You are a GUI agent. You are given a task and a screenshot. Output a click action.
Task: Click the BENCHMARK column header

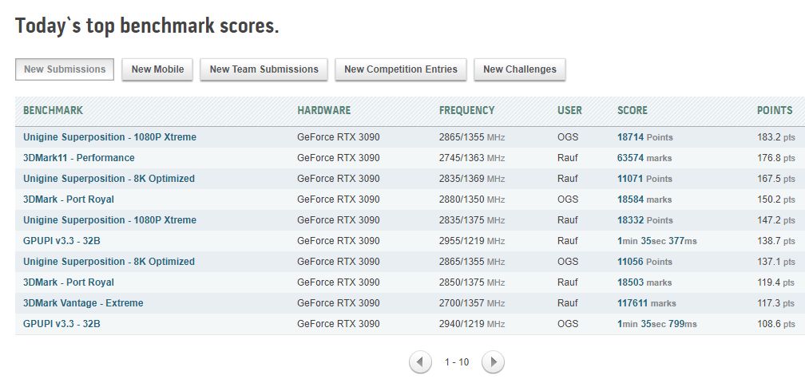point(53,110)
